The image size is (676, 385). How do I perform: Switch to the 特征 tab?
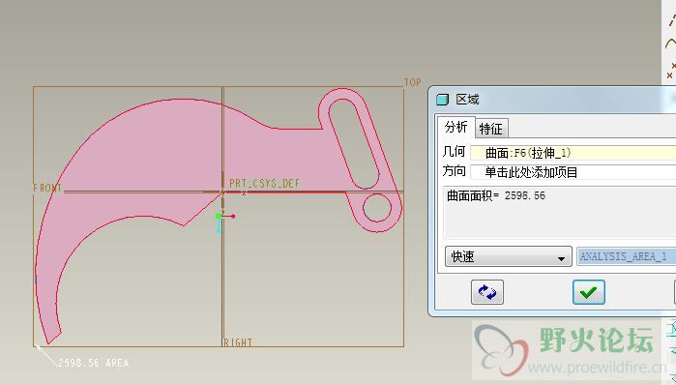[x=491, y=129]
